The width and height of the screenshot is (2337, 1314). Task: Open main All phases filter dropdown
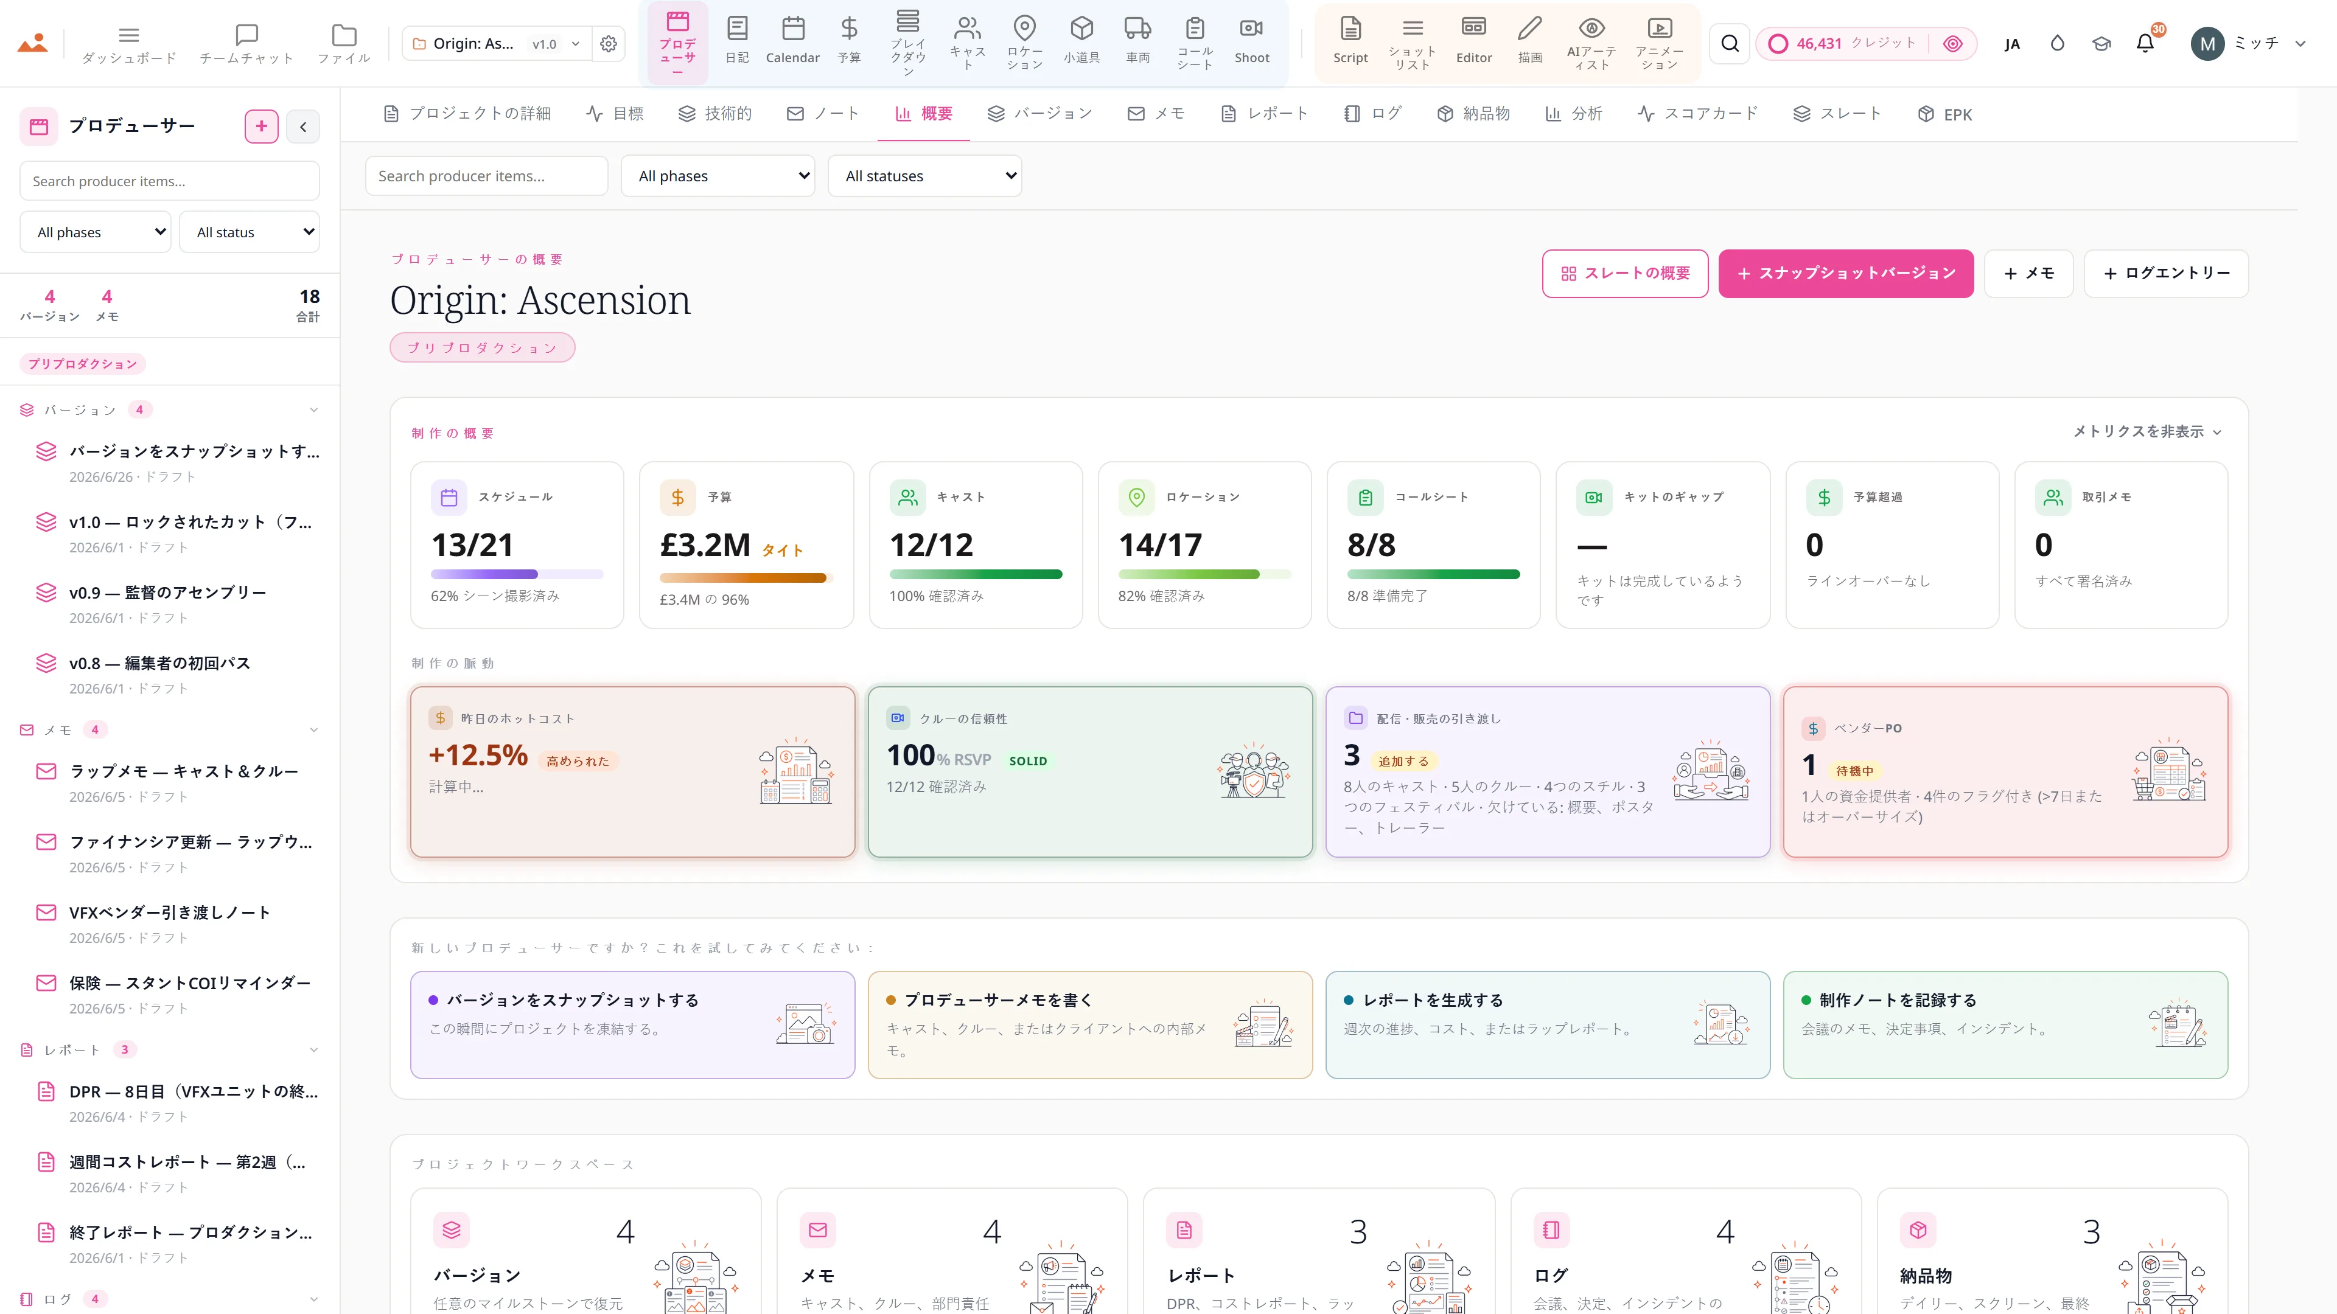pyautogui.click(x=718, y=176)
